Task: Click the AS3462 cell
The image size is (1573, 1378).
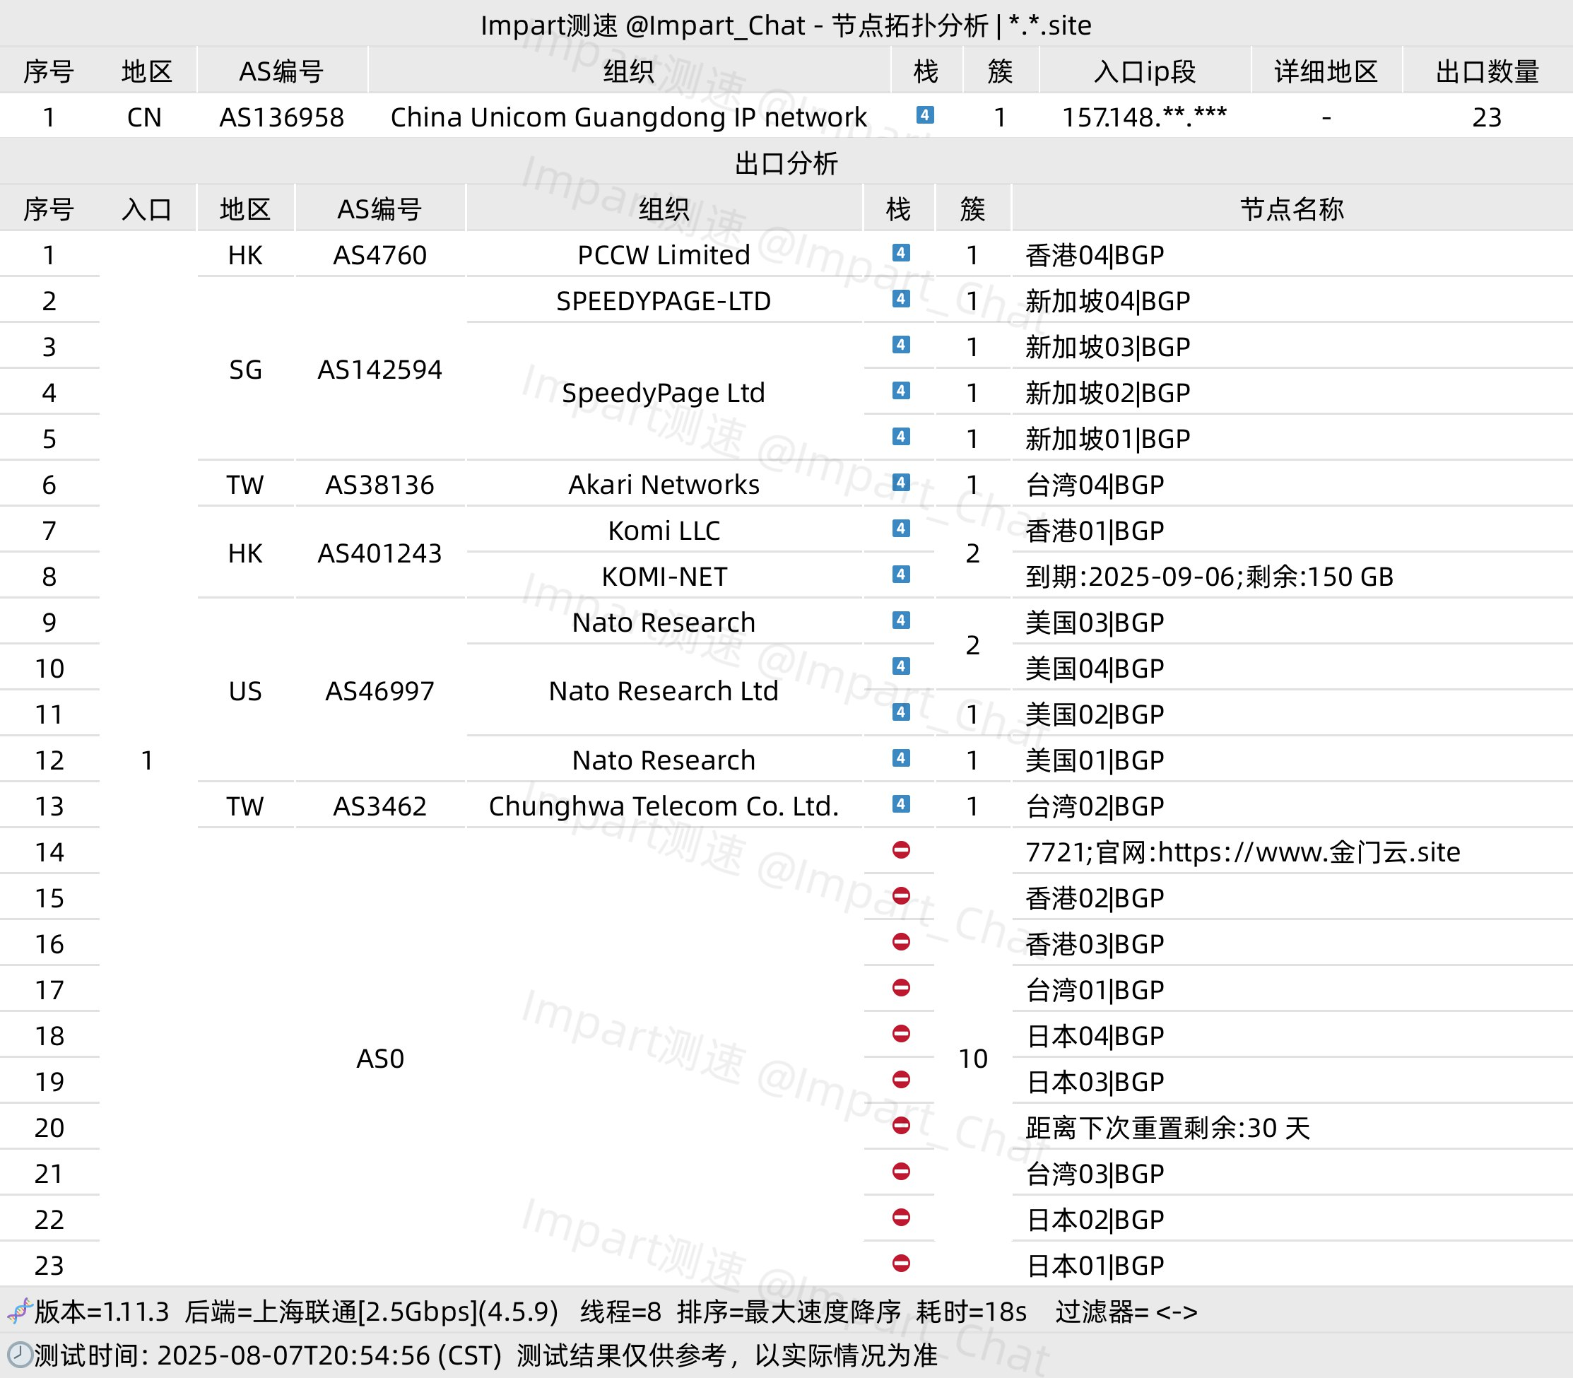Action: (379, 806)
